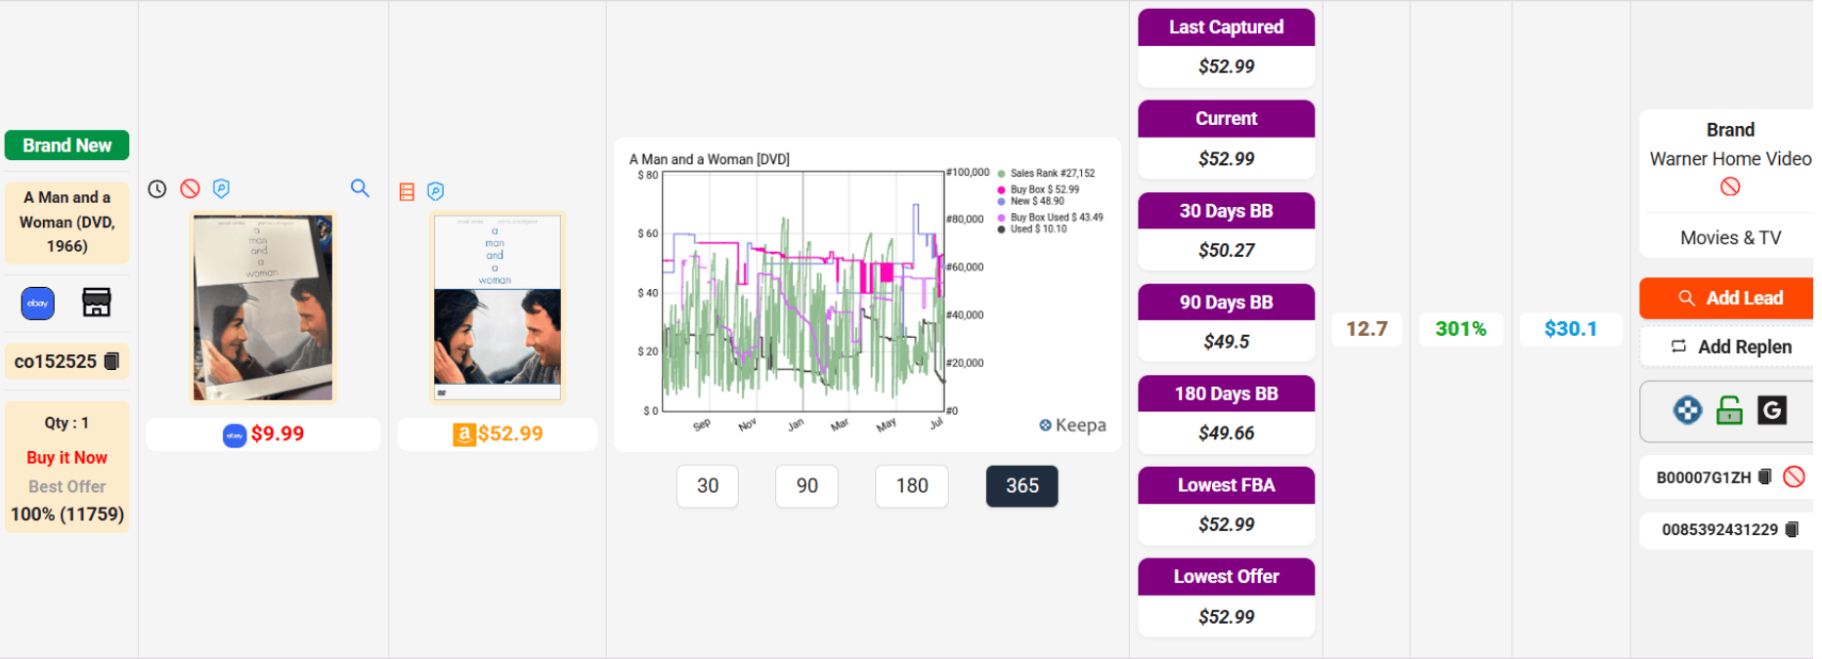Screen dimensions: 1822x659
Task: Copy the co152525 seller ID
Action: tap(111, 361)
